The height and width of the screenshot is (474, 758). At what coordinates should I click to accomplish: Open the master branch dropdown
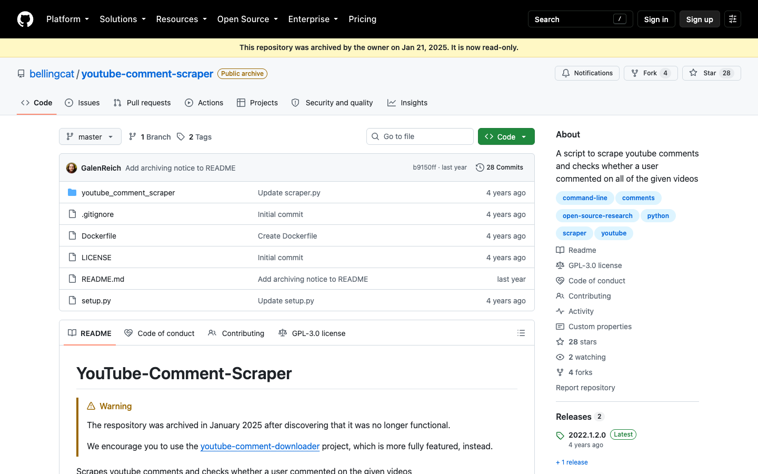[90, 136]
